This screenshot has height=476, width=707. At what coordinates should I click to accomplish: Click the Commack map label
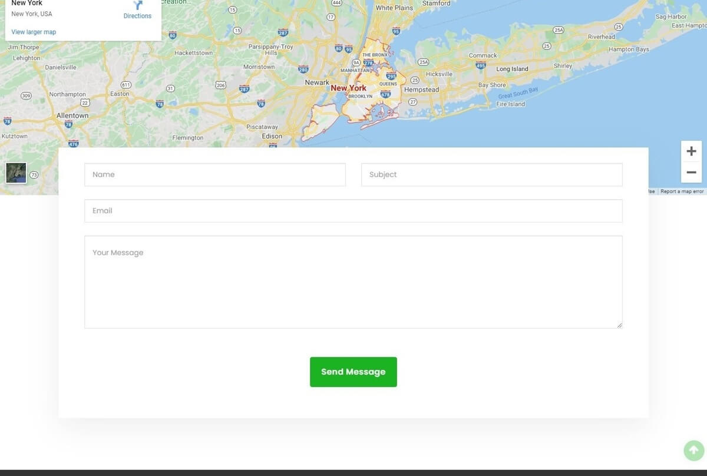click(x=483, y=55)
